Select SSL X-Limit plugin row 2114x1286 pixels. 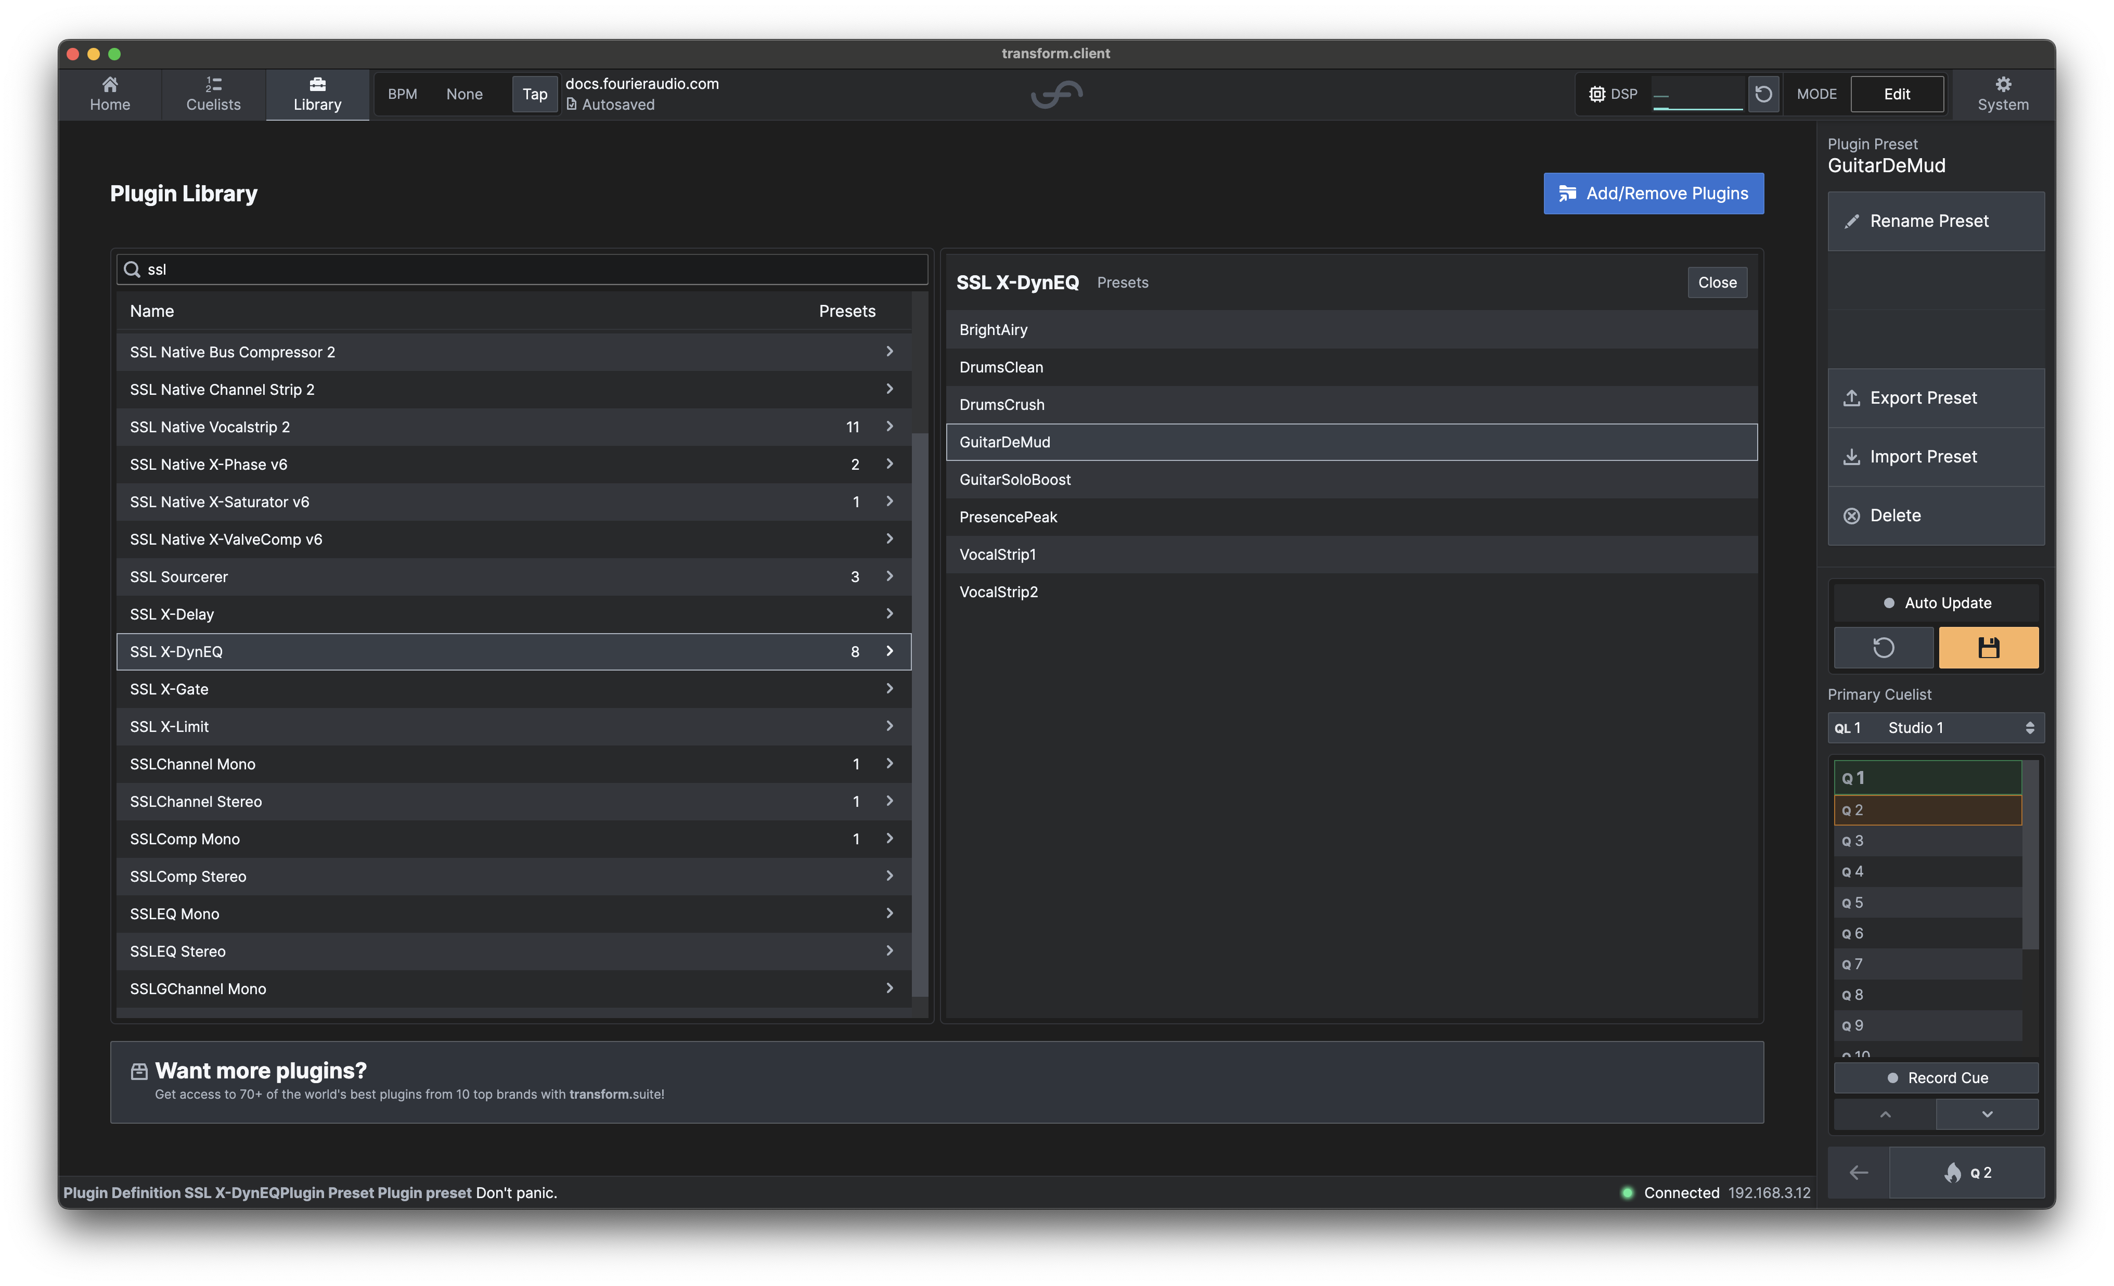(513, 727)
